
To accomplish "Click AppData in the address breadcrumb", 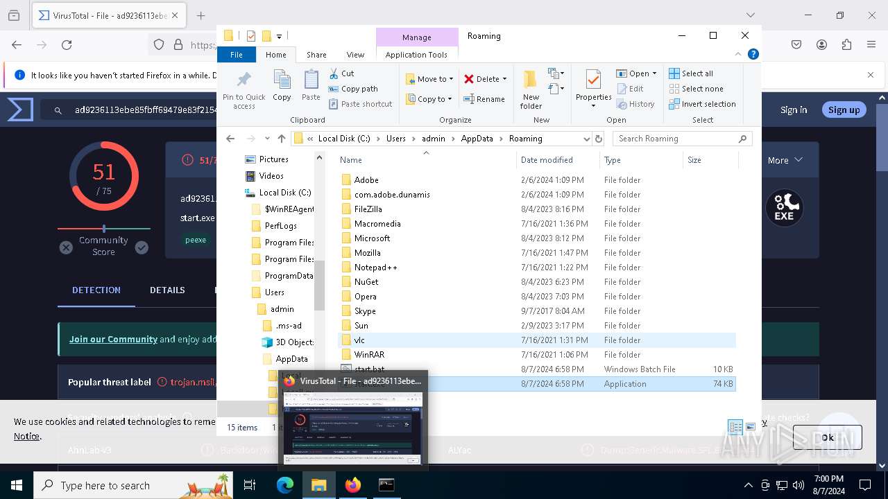I will click(x=477, y=139).
